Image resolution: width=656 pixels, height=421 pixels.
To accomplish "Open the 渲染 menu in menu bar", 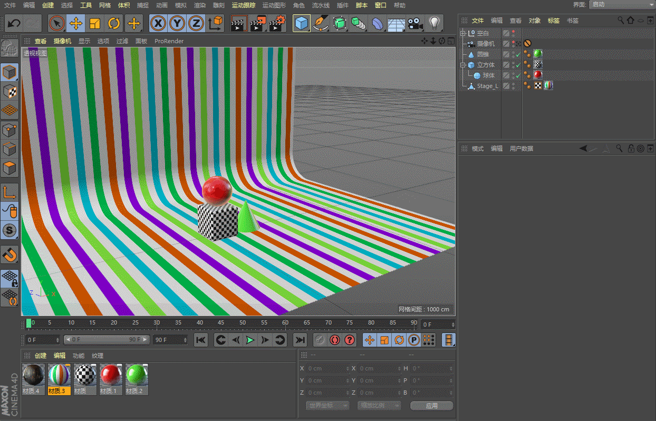I will point(200,5).
